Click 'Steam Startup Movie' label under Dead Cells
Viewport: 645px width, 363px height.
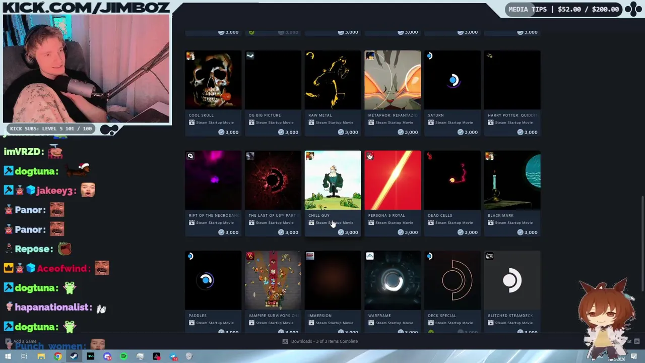[454, 223]
